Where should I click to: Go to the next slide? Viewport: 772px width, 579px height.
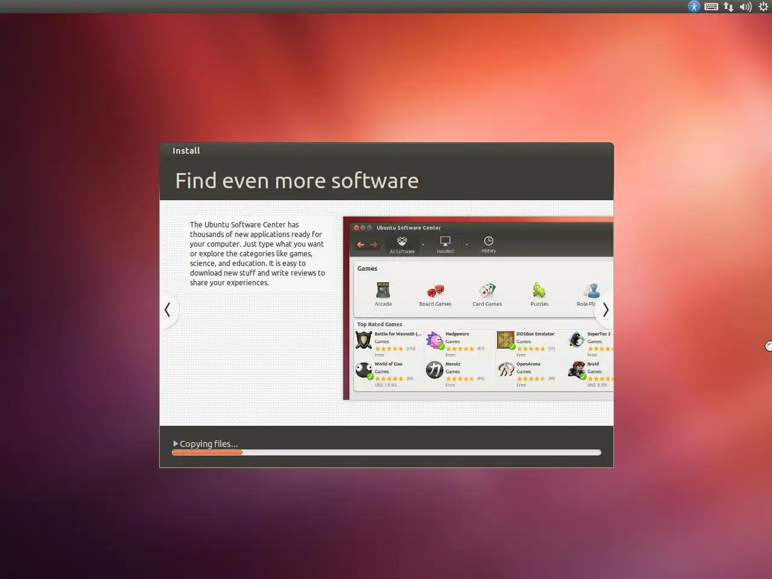pyautogui.click(x=605, y=310)
